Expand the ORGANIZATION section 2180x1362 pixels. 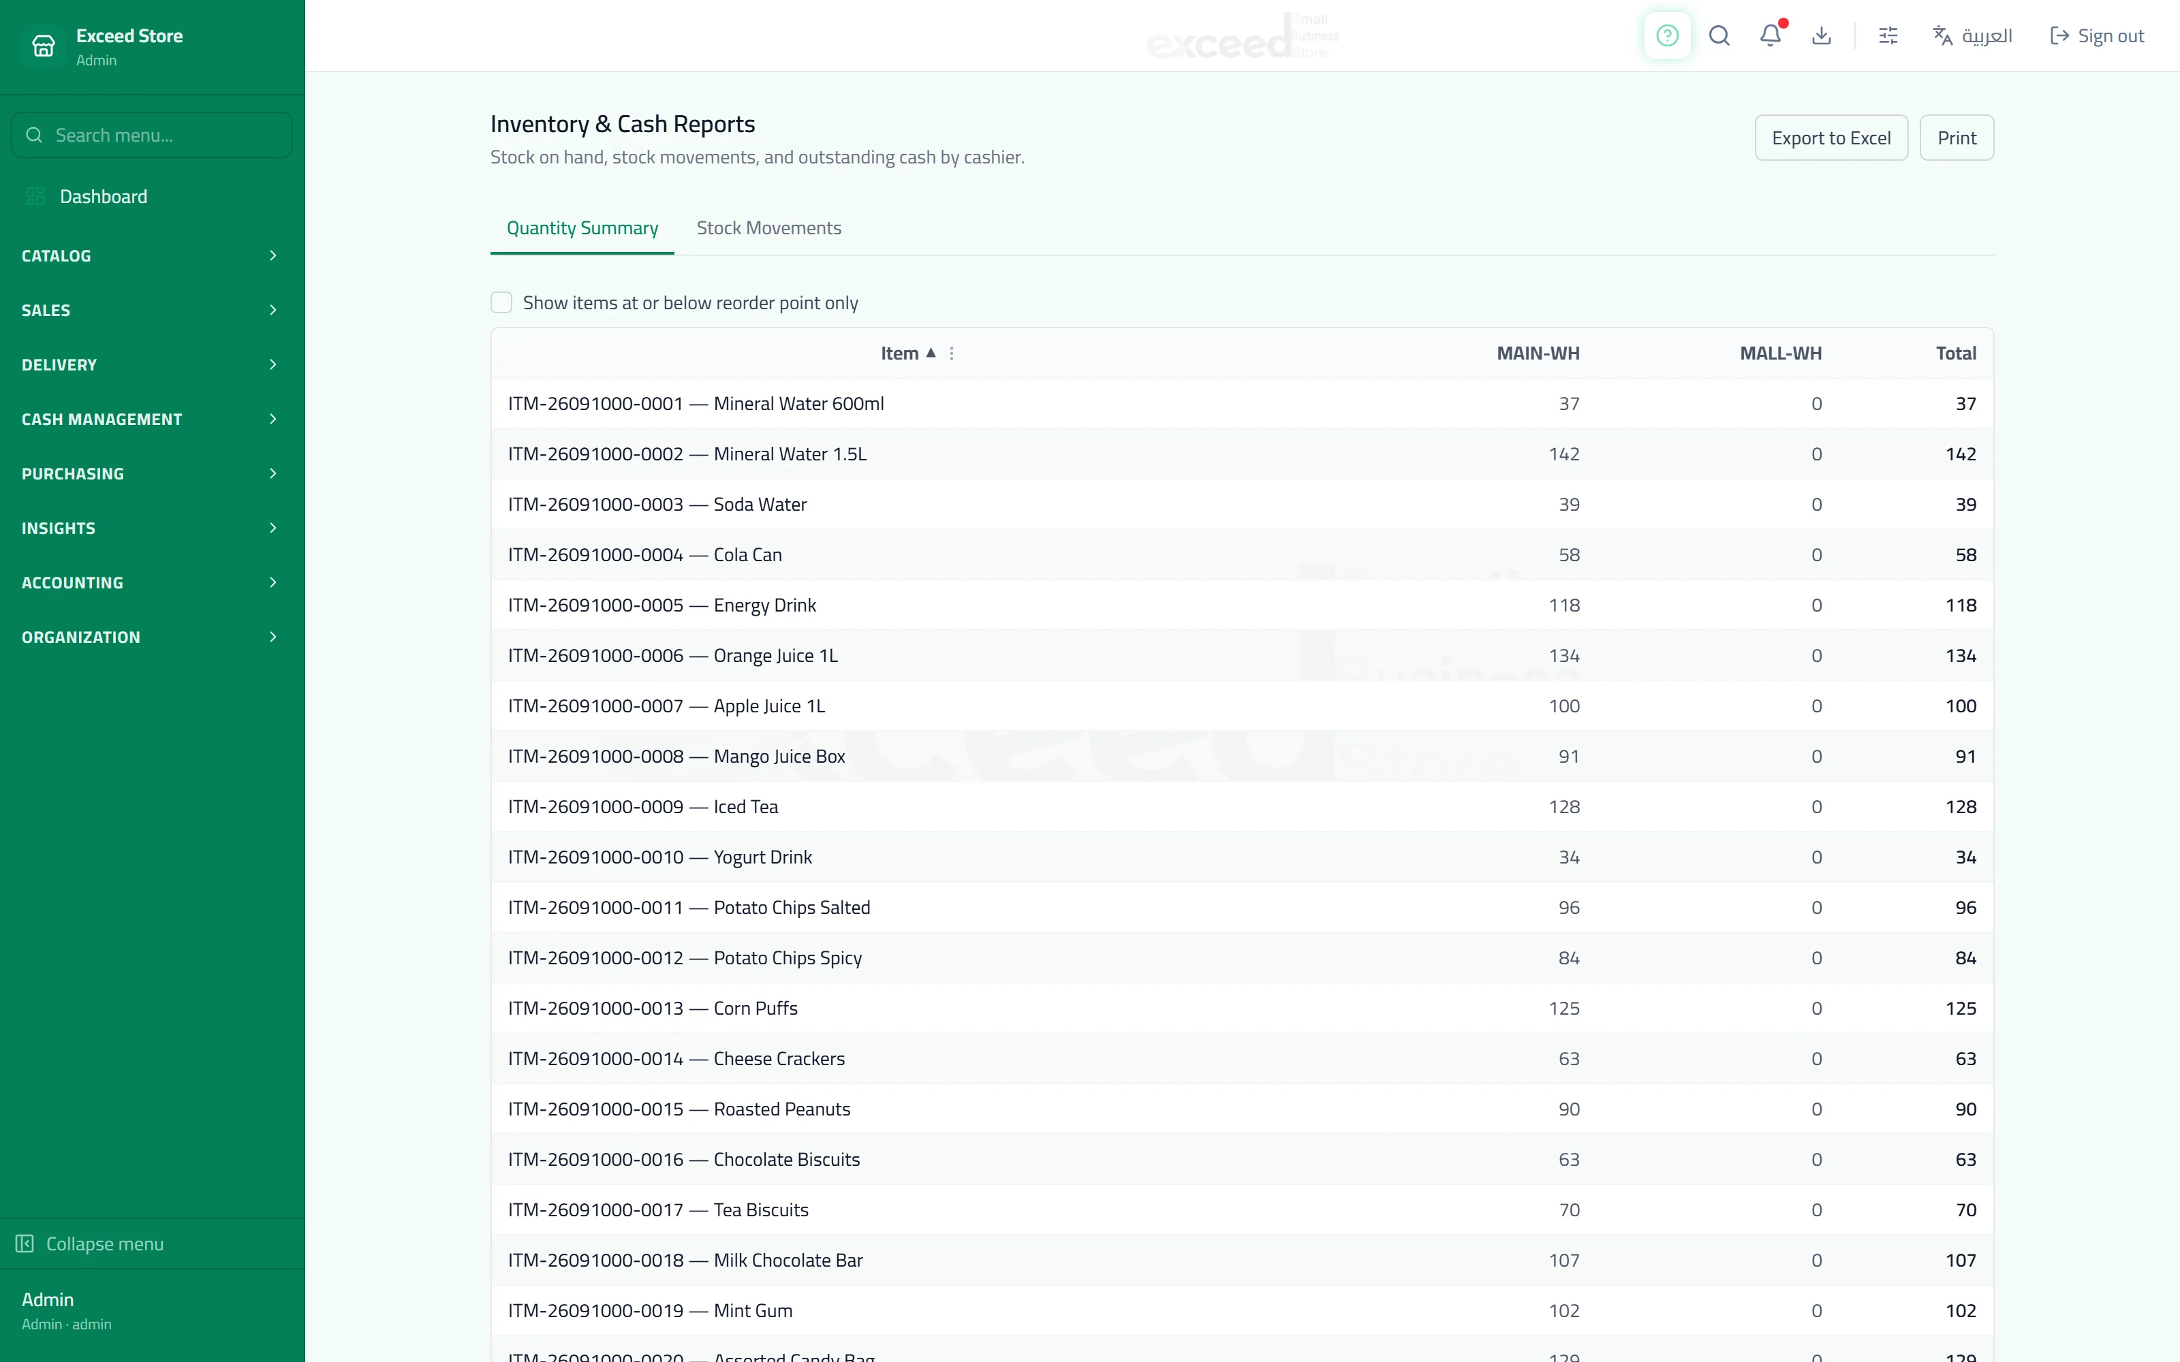152,637
